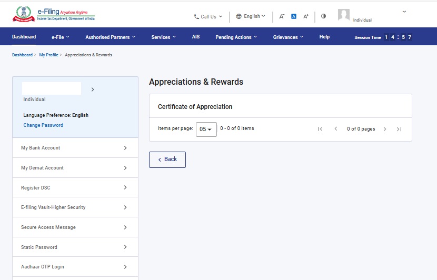This screenshot has width=437, height=280.
Task: Go to previous page pagination arrow
Action: [x=336, y=129]
